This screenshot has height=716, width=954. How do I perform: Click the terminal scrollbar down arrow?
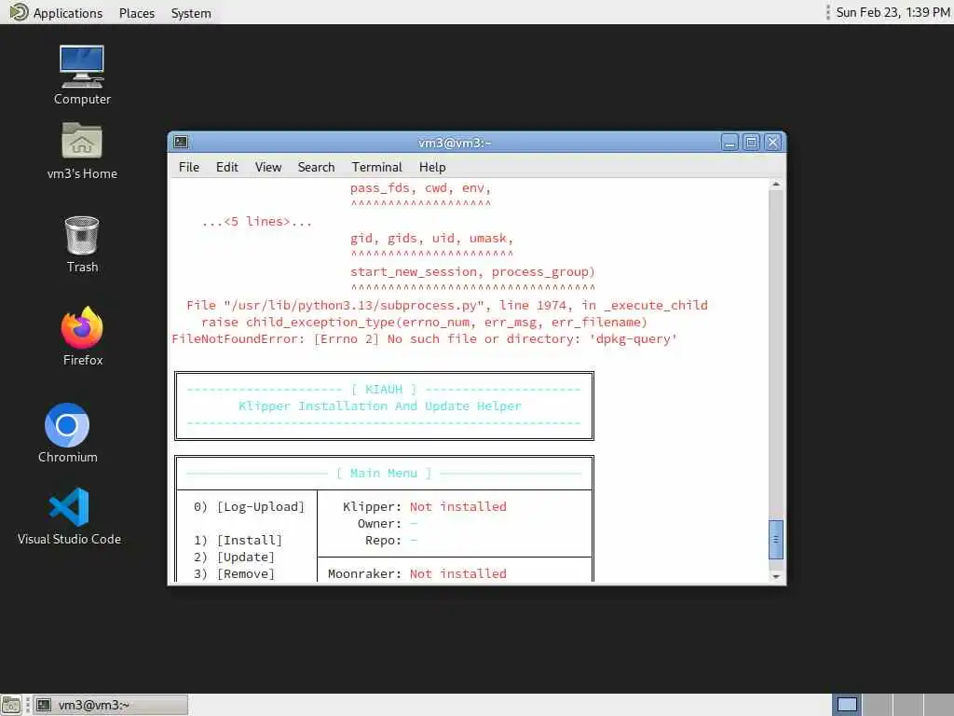pyautogui.click(x=776, y=576)
